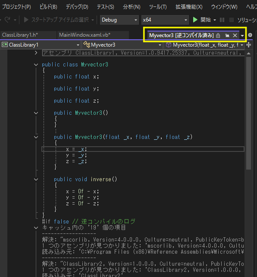Screen dimensions: 257x277
Task: Click the split editor window icon
Action: 248,45
